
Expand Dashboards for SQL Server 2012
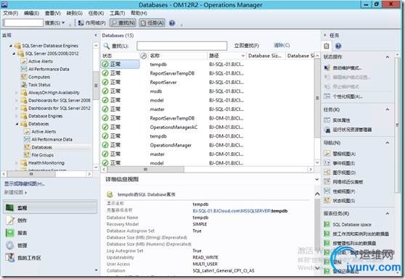(x=17, y=108)
